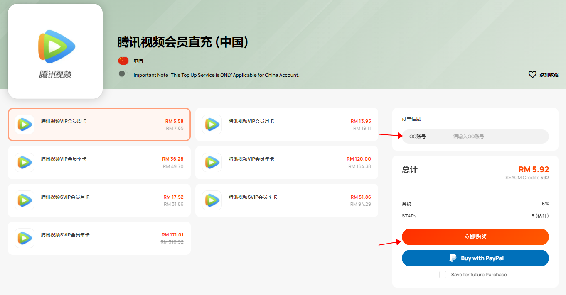Click the crossed-out RM 49.70 original price
The width and height of the screenshot is (566, 295).
point(173,166)
